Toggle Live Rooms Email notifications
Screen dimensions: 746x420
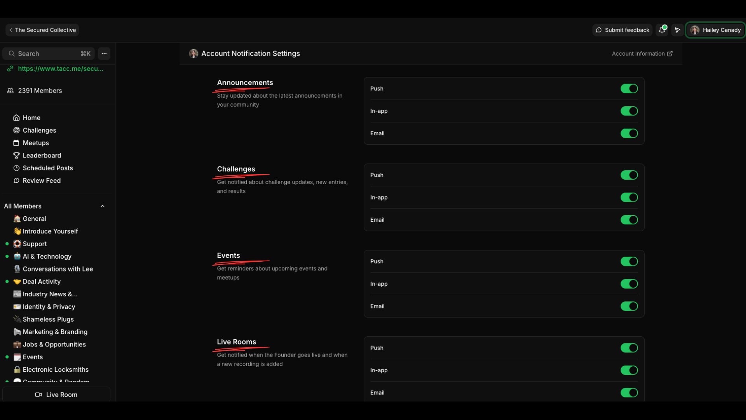coord(629,393)
